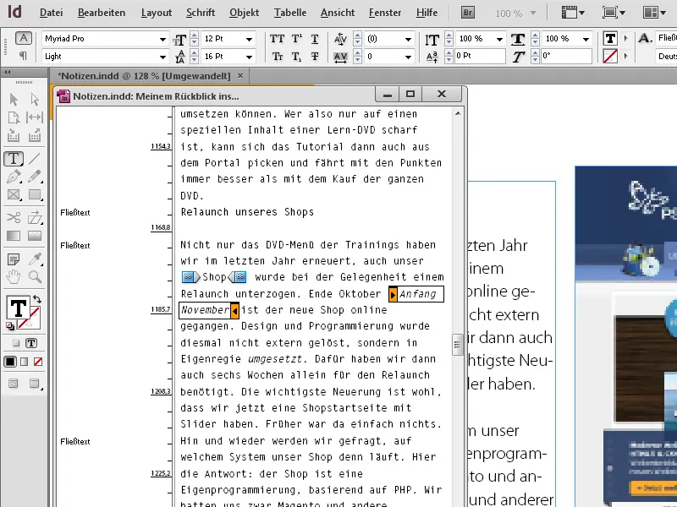677x507 pixels.
Task: Open the Objekt menu
Action: click(245, 13)
